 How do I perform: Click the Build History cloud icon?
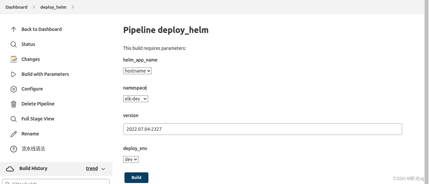[x=10, y=169]
